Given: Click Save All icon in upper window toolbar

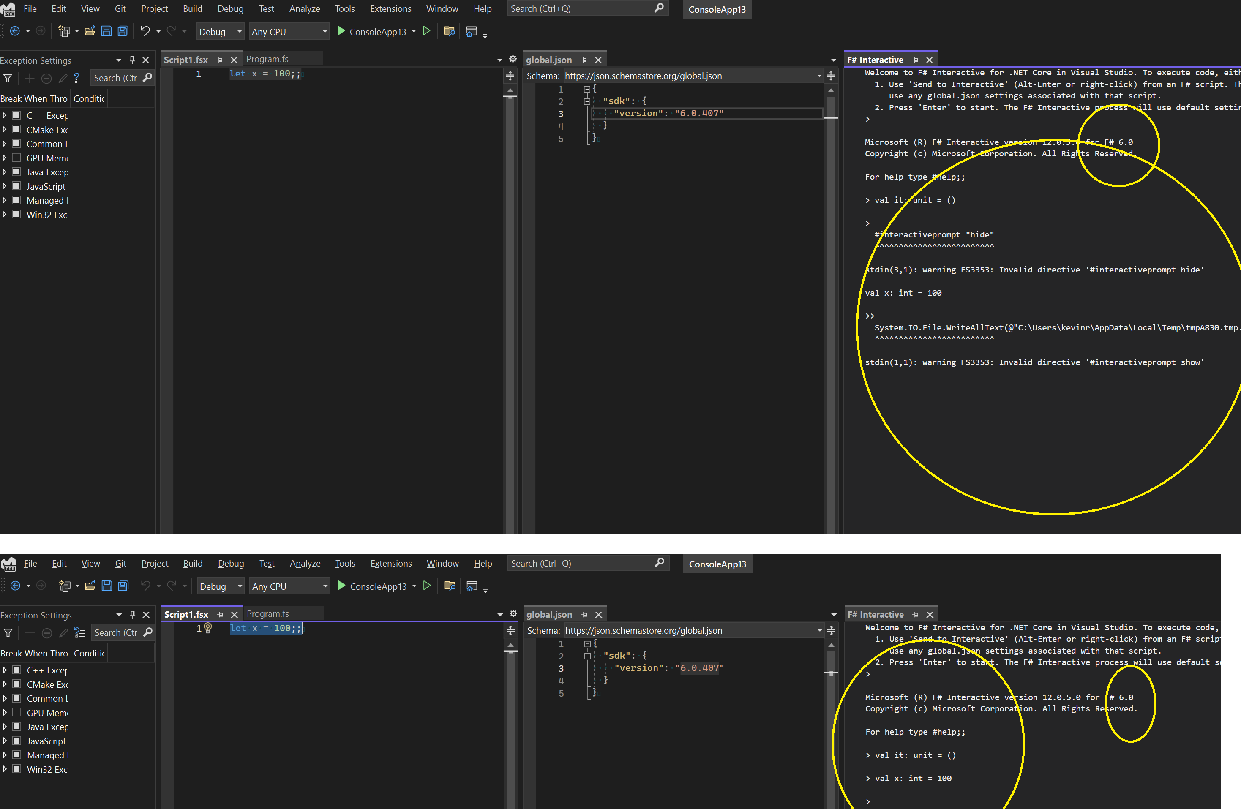Looking at the screenshot, I should point(123,31).
